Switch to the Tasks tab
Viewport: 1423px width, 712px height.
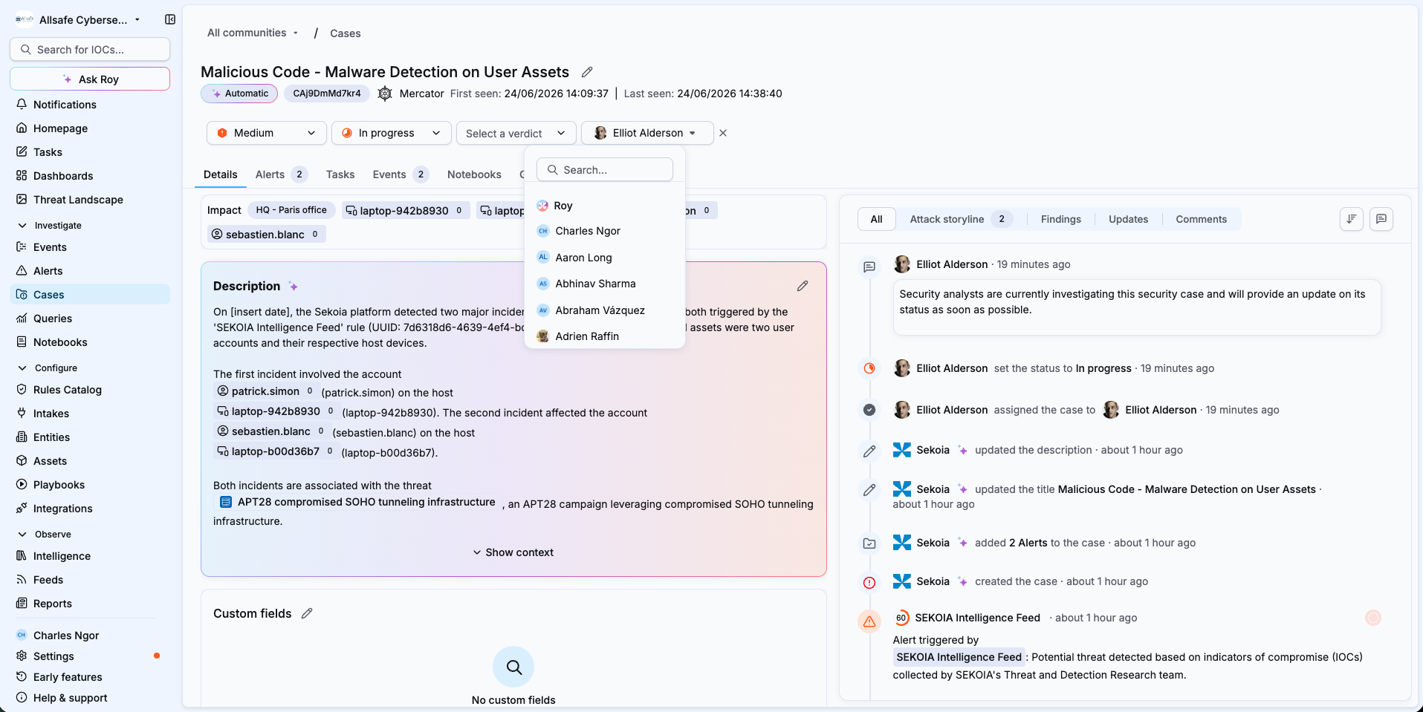coord(340,174)
